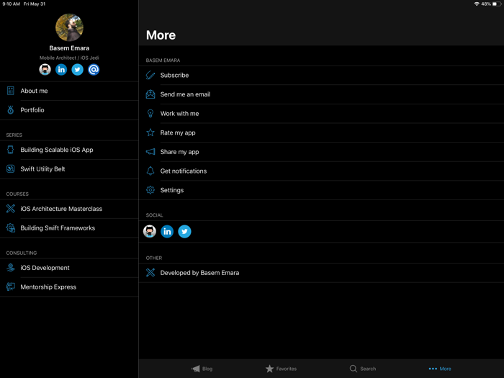Tap Basem Emara profile photo
504x378 pixels.
coord(69,27)
